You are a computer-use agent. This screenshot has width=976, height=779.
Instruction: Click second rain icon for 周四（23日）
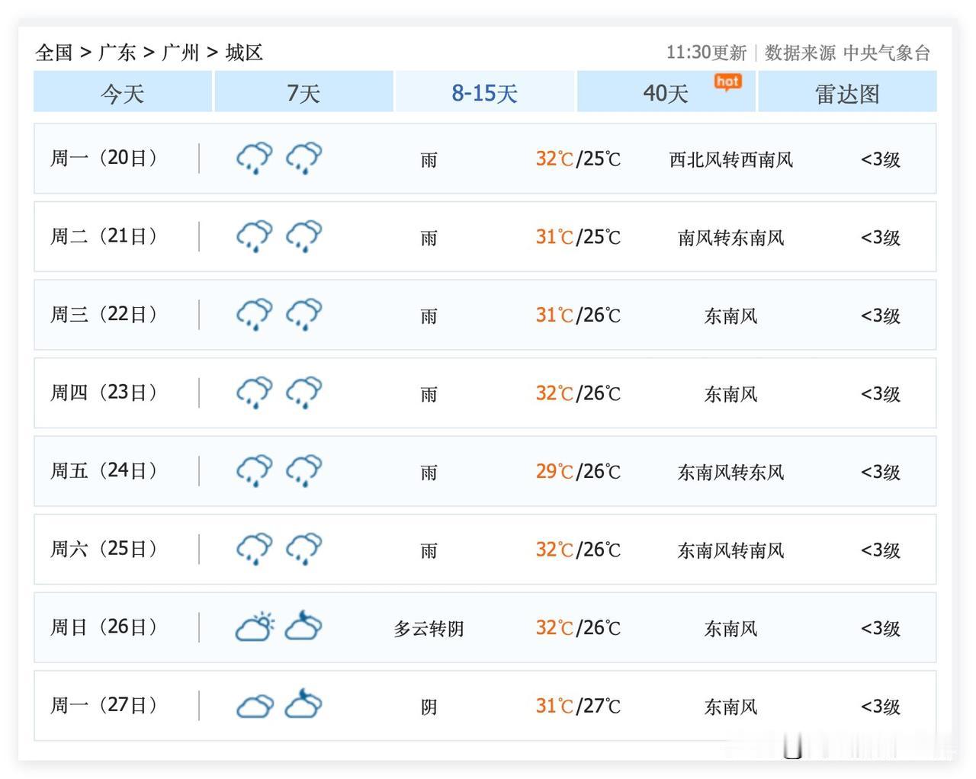[x=303, y=393]
